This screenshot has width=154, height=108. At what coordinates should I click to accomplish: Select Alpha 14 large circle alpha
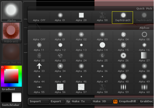tap(102, 46)
